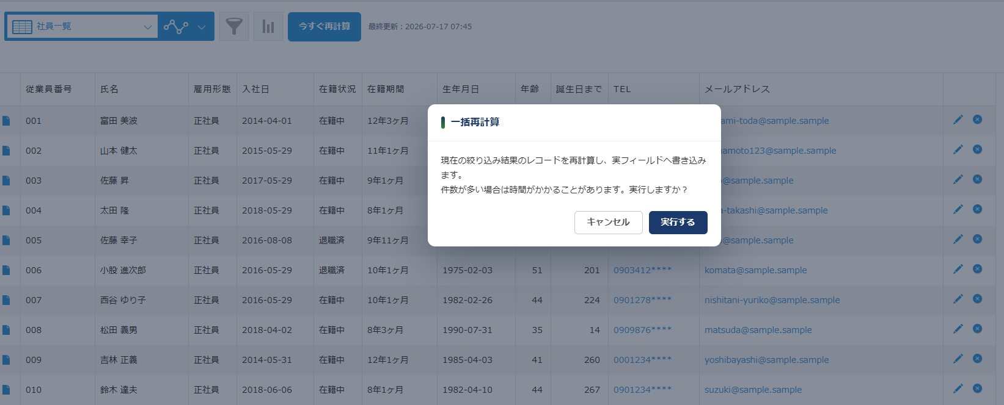Click phone link 0001234****
The height and width of the screenshot is (405, 1004).
tap(643, 360)
